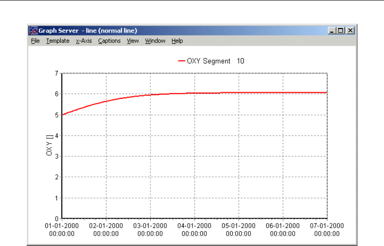
Task: Click the y-axis value 5
Action: 57,115
